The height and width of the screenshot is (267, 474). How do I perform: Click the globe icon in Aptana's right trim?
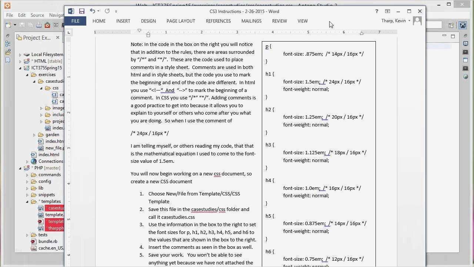click(466, 76)
